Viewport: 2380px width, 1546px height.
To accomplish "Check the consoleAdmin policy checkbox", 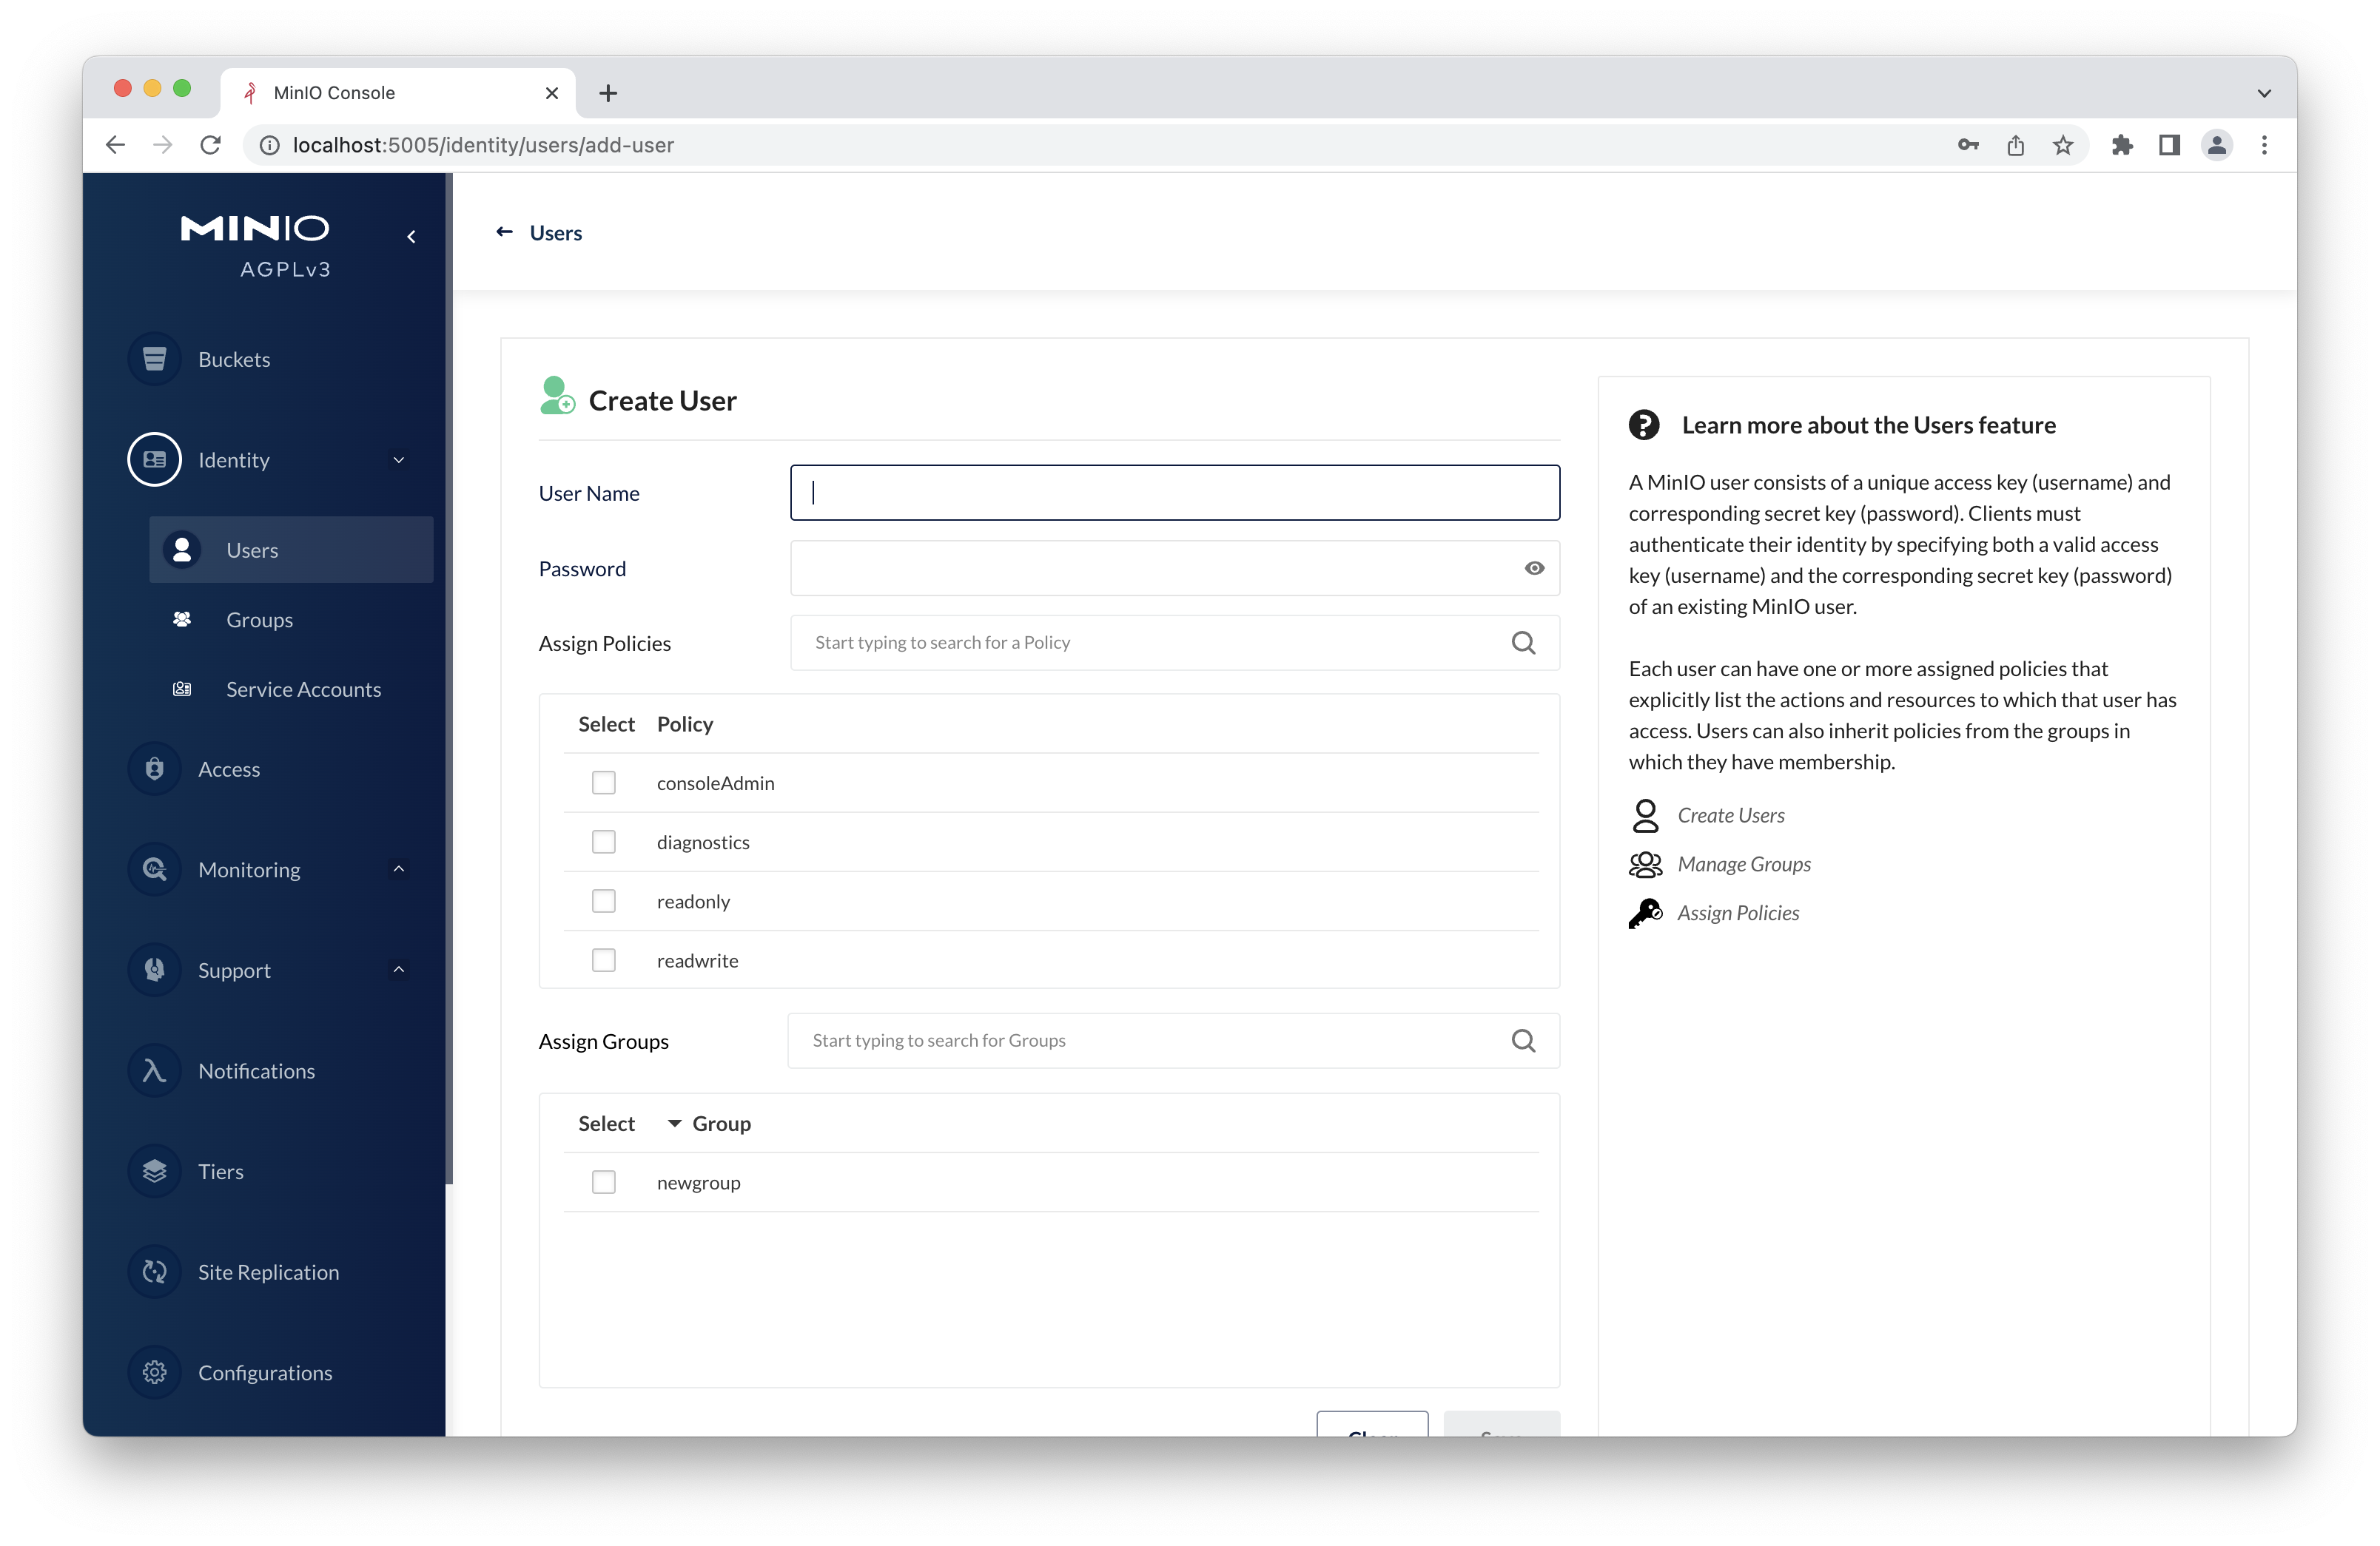I will [x=603, y=783].
